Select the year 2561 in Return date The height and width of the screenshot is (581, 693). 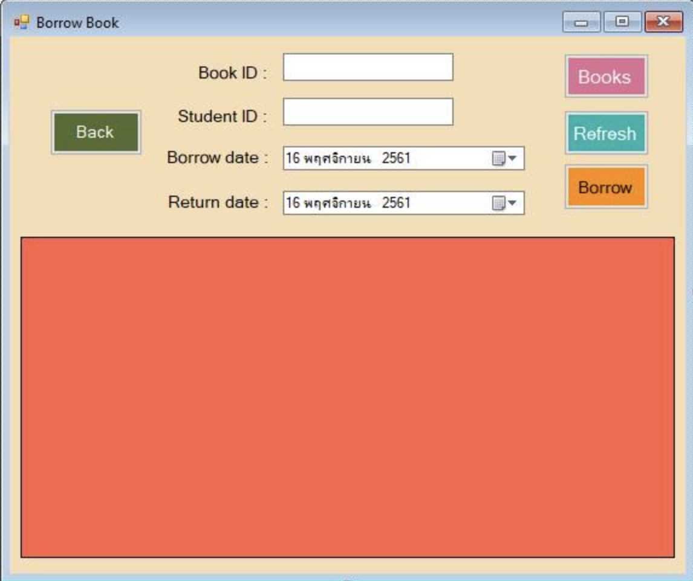coord(396,204)
